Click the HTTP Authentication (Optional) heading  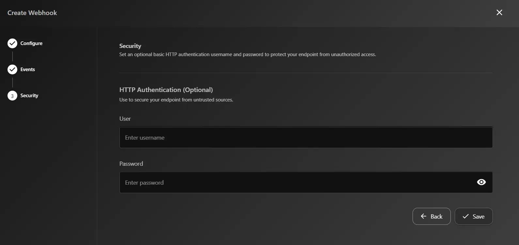coord(166,89)
